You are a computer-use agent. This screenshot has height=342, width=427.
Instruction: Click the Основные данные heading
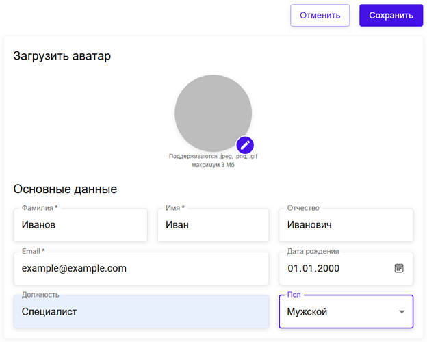pos(65,189)
